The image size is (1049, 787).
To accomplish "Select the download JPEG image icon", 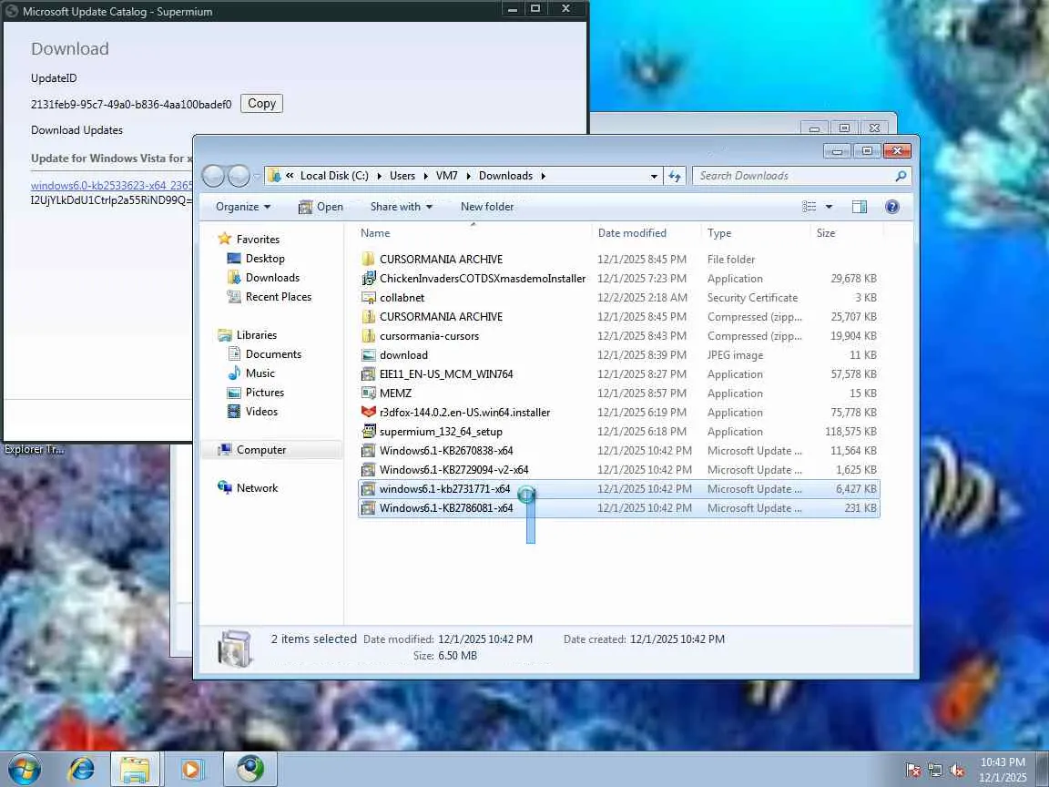I will click(368, 355).
